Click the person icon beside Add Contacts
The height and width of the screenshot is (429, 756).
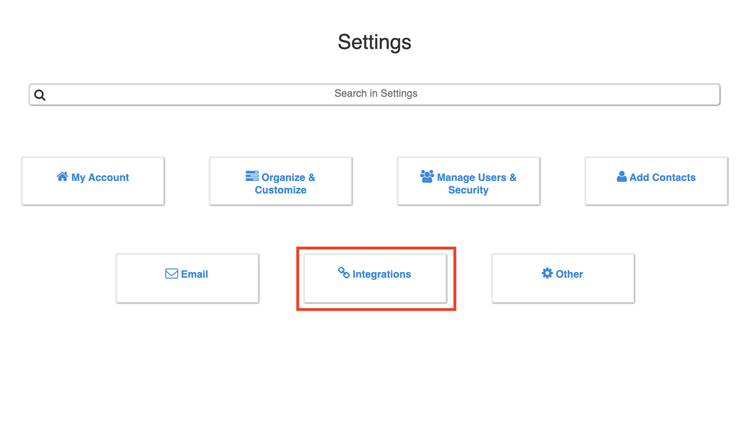pyautogui.click(x=622, y=176)
